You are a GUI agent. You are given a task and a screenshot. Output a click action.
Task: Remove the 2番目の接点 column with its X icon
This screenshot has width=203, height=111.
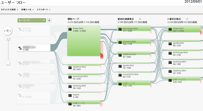click(x=187, y=19)
